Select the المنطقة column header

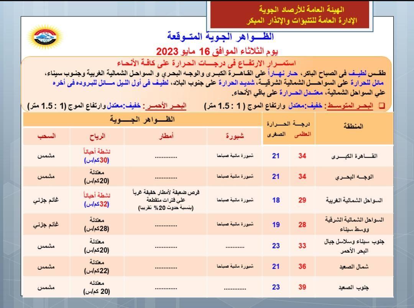(354, 126)
